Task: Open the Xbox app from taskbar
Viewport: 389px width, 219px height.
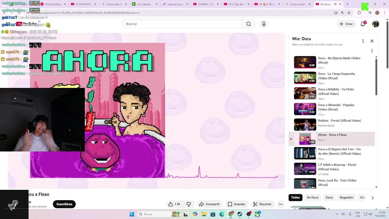Action: [258, 214]
